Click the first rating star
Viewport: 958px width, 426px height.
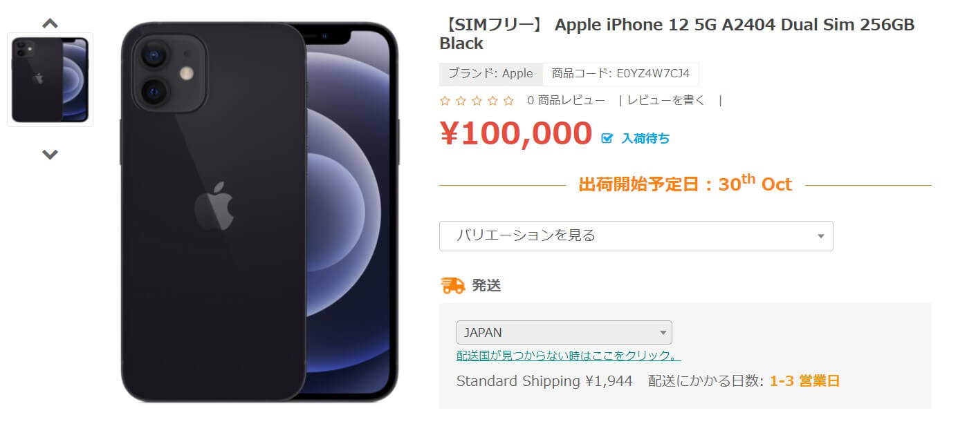tap(445, 101)
